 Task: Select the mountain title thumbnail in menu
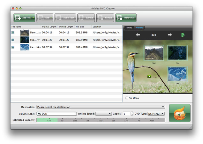coord(154,53)
